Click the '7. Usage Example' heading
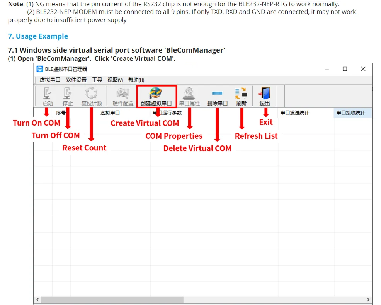Image resolution: width=381 pixels, height=305 pixels. click(38, 36)
